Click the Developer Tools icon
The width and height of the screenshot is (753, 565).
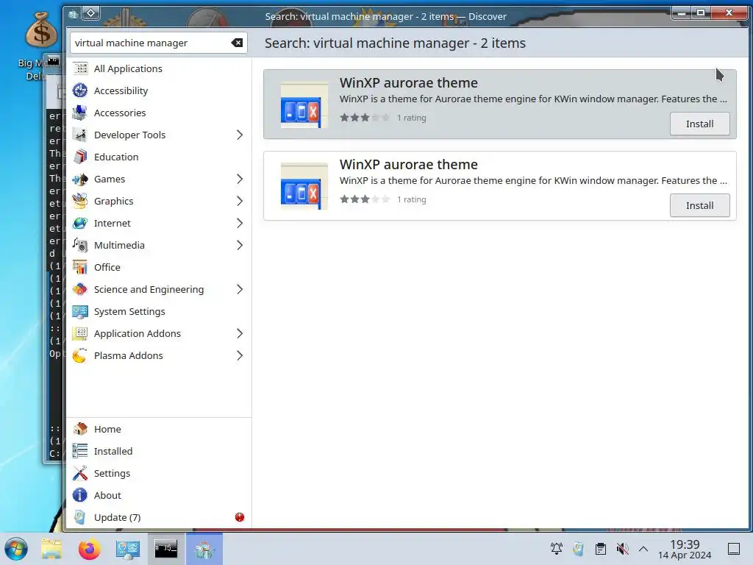pyautogui.click(x=80, y=135)
